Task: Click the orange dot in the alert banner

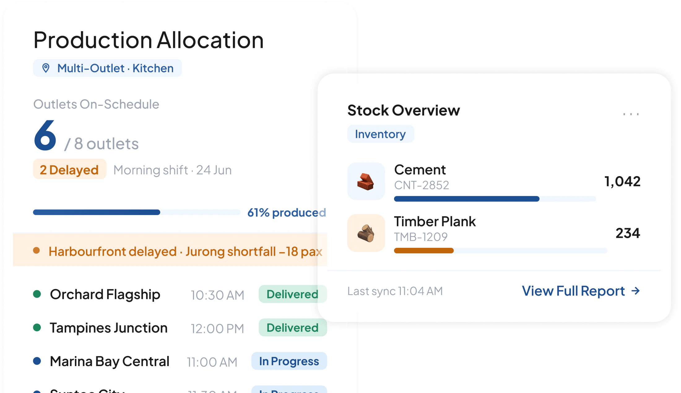Action: click(37, 251)
